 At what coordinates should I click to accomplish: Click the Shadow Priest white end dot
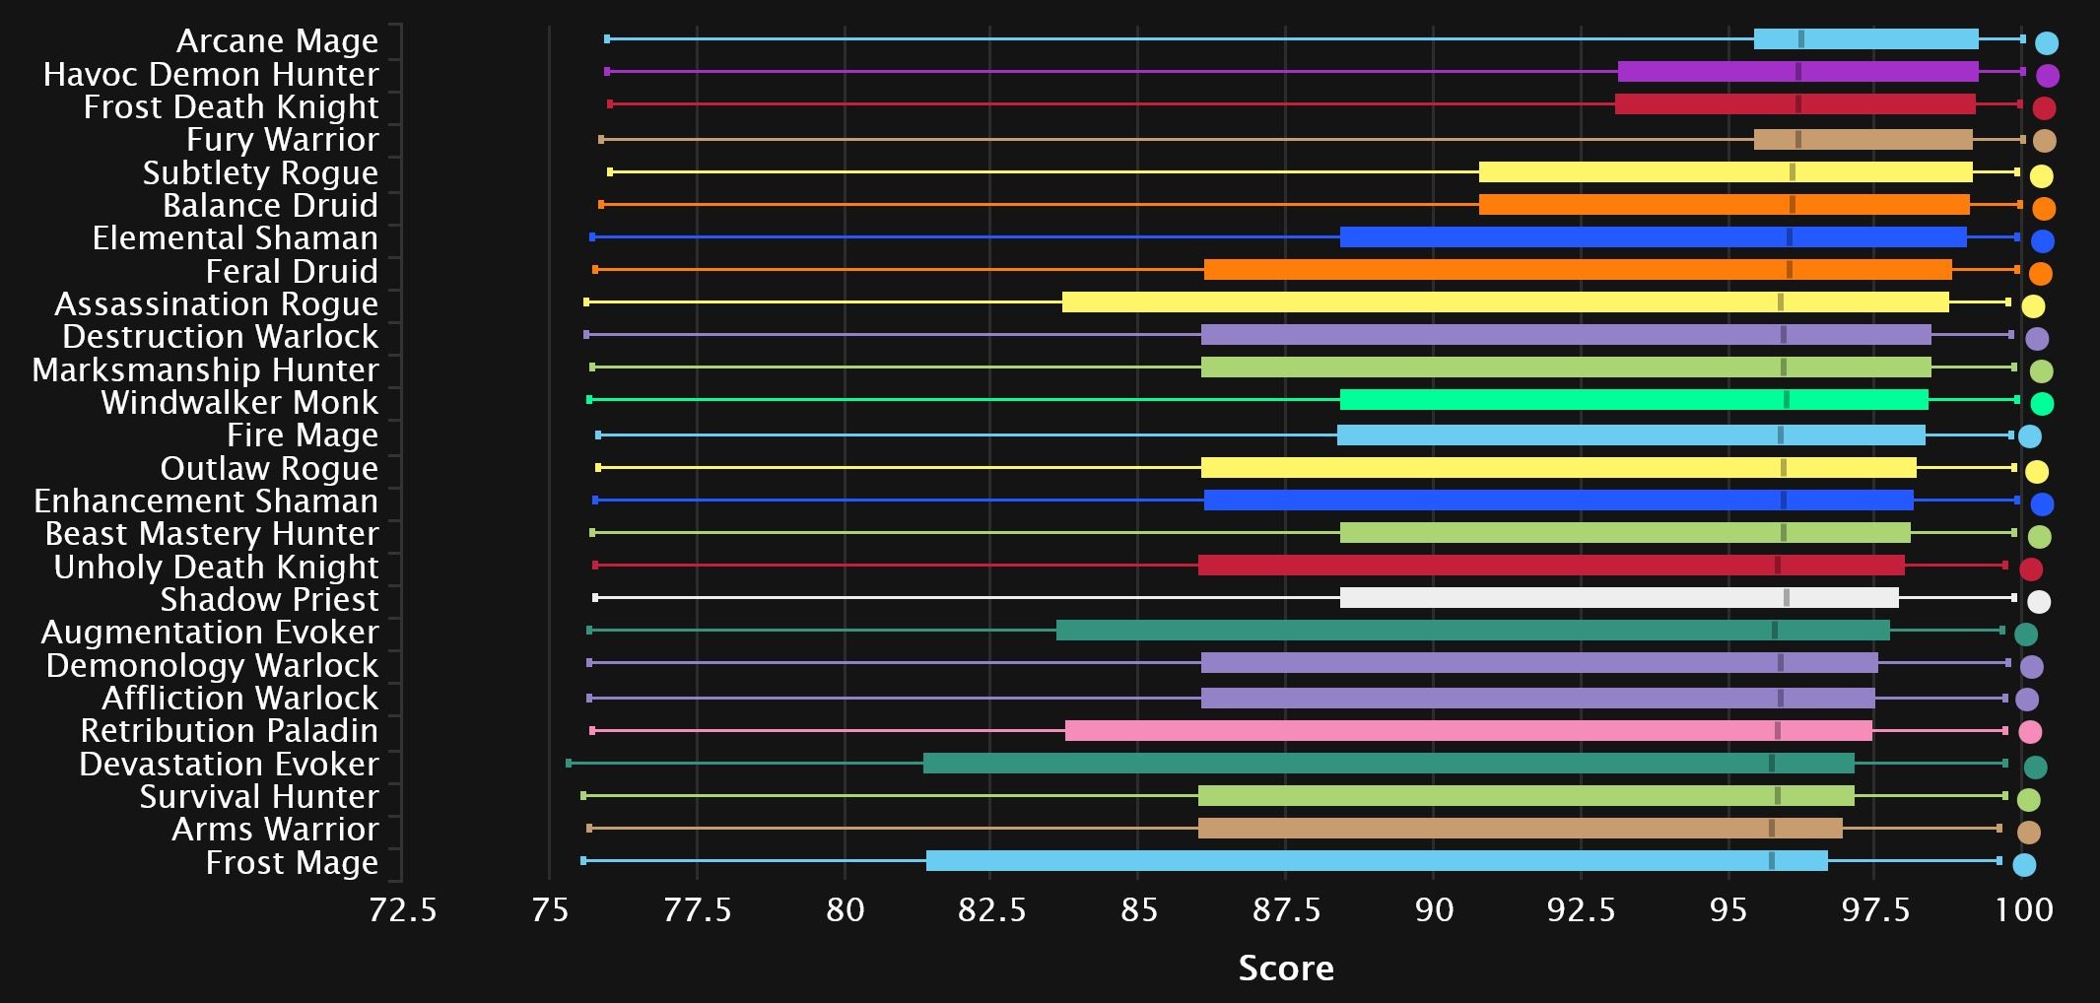(x=2039, y=601)
